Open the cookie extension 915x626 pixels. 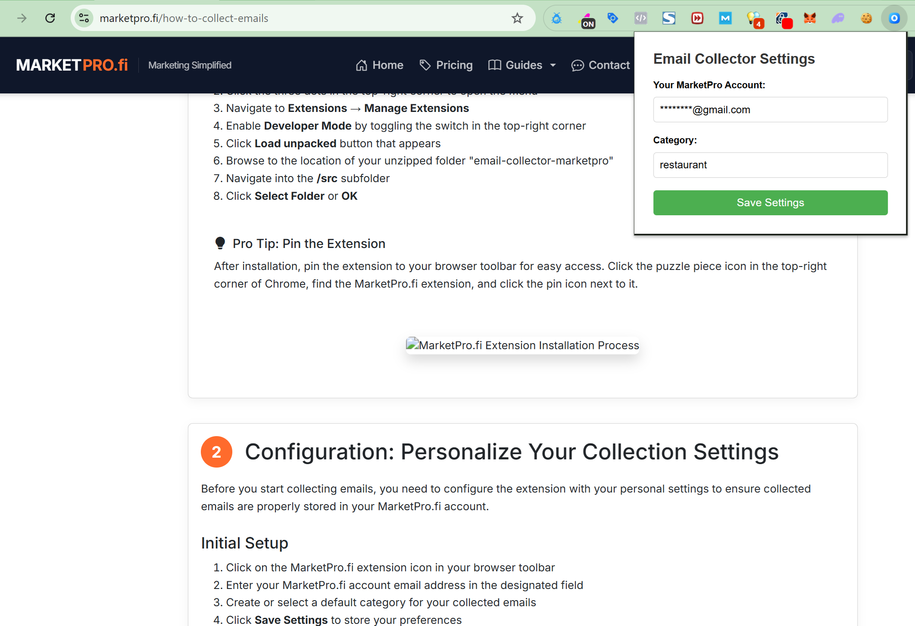point(866,18)
